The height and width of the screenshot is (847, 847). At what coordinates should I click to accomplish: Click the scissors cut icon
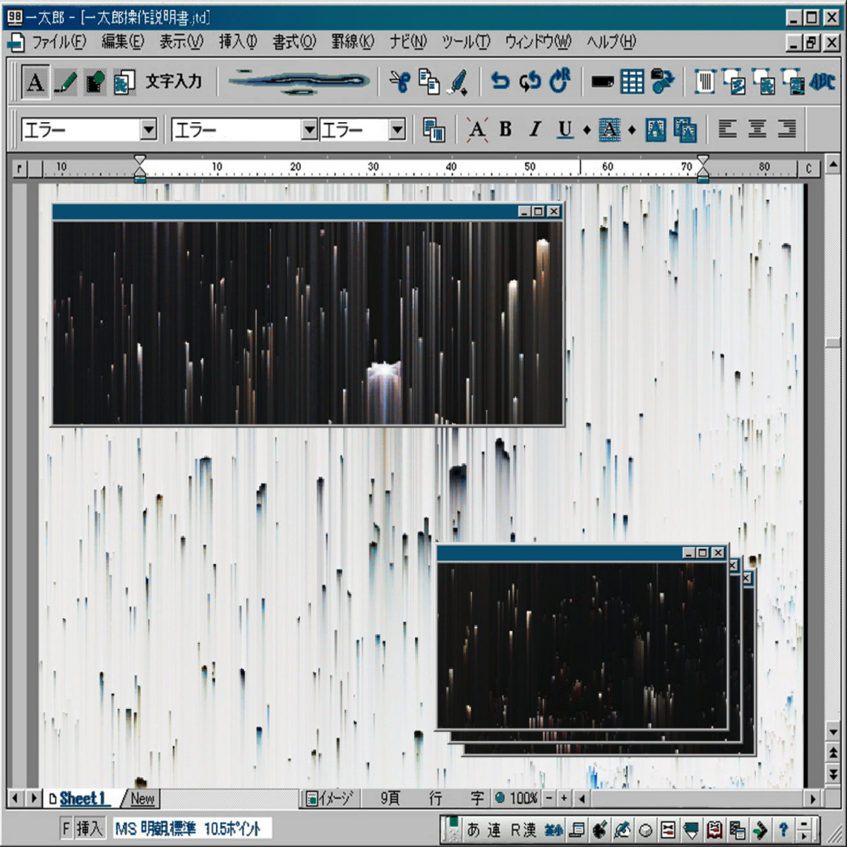(x=400, y=82)
